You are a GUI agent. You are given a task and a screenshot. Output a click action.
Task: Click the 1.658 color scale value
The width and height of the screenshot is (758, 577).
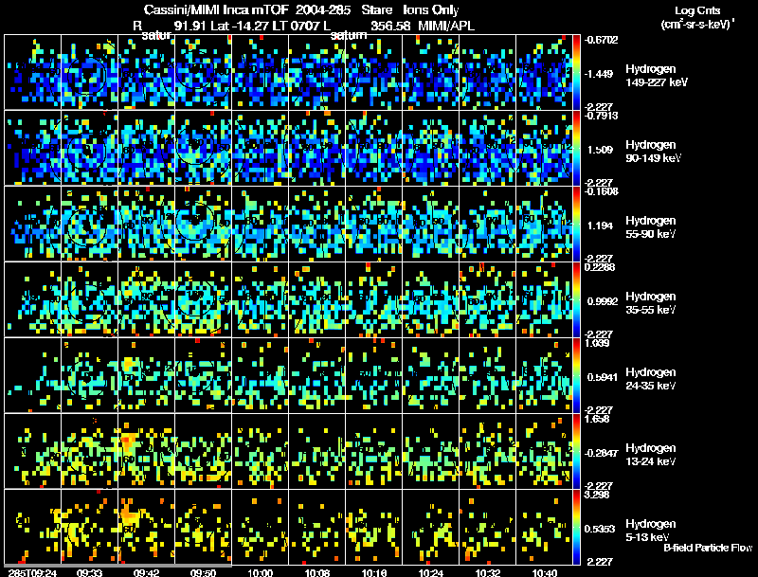[x=597, y=419]
